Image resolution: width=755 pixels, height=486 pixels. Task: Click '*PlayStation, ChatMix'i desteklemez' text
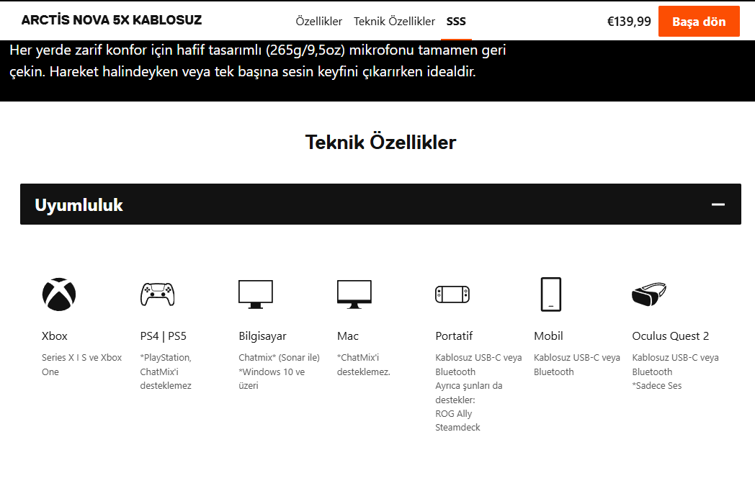(166, 372)
